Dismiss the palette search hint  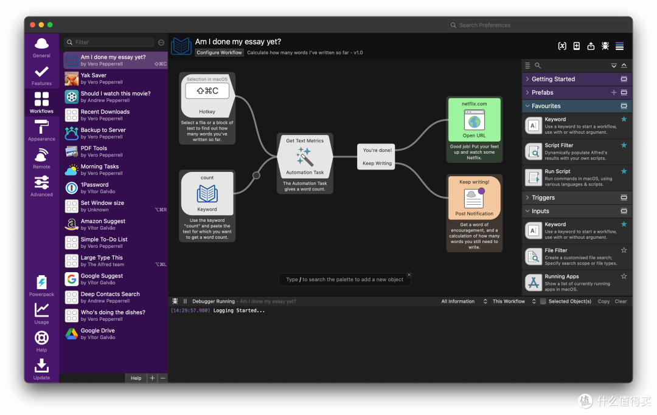tap(409, 275)
